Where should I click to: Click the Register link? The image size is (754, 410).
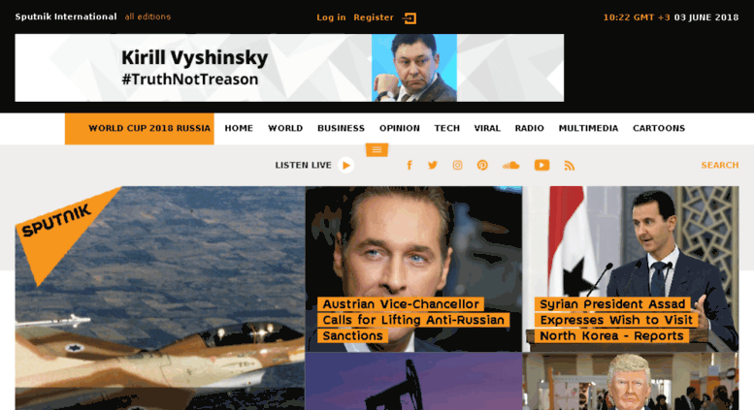point(374,17)
